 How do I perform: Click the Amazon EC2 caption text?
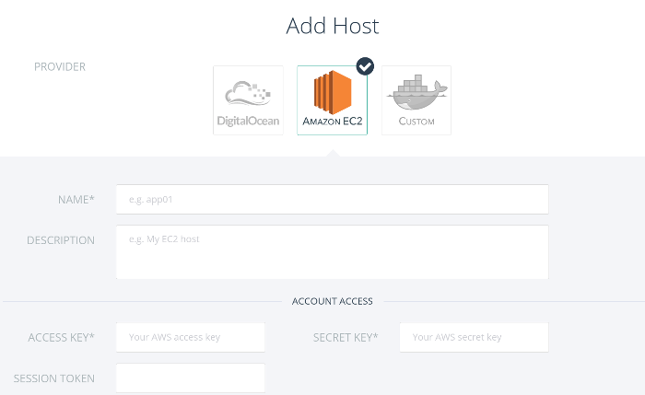(333, 122)
